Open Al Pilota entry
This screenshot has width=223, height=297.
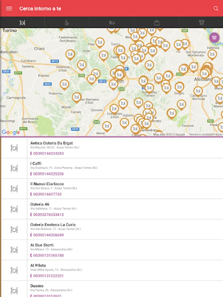point(112,270)
